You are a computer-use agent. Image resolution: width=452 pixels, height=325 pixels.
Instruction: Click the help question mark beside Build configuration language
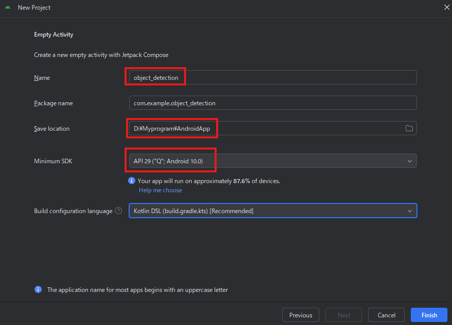pyautogui.click(x=118, y=211)
